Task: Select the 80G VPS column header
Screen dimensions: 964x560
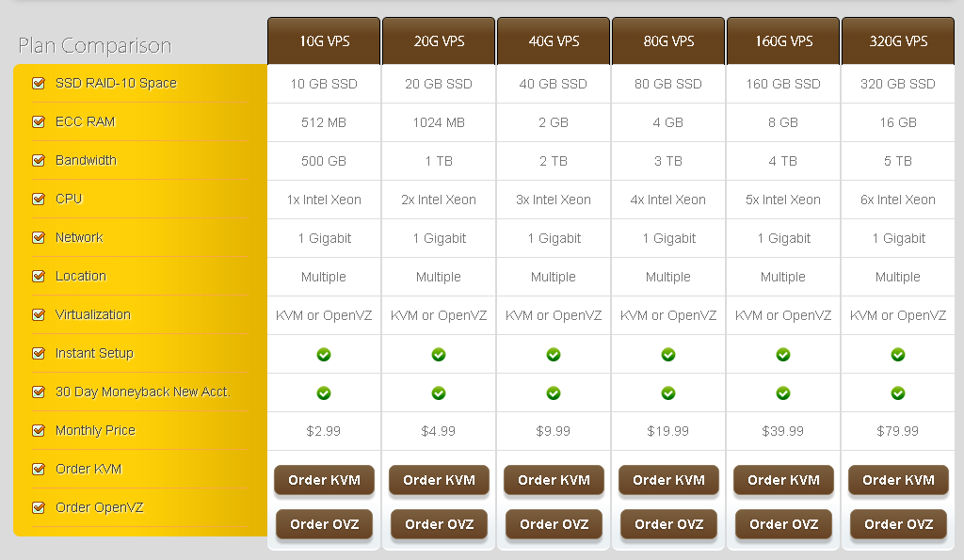Action: [x=668, y=40]
